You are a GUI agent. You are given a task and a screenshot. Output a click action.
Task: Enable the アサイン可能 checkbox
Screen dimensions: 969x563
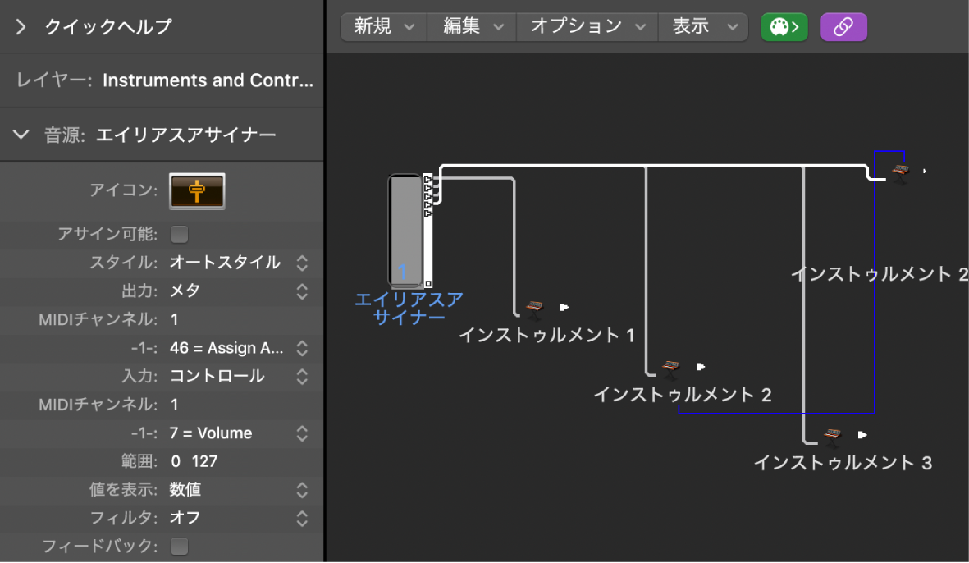point(179,234)
